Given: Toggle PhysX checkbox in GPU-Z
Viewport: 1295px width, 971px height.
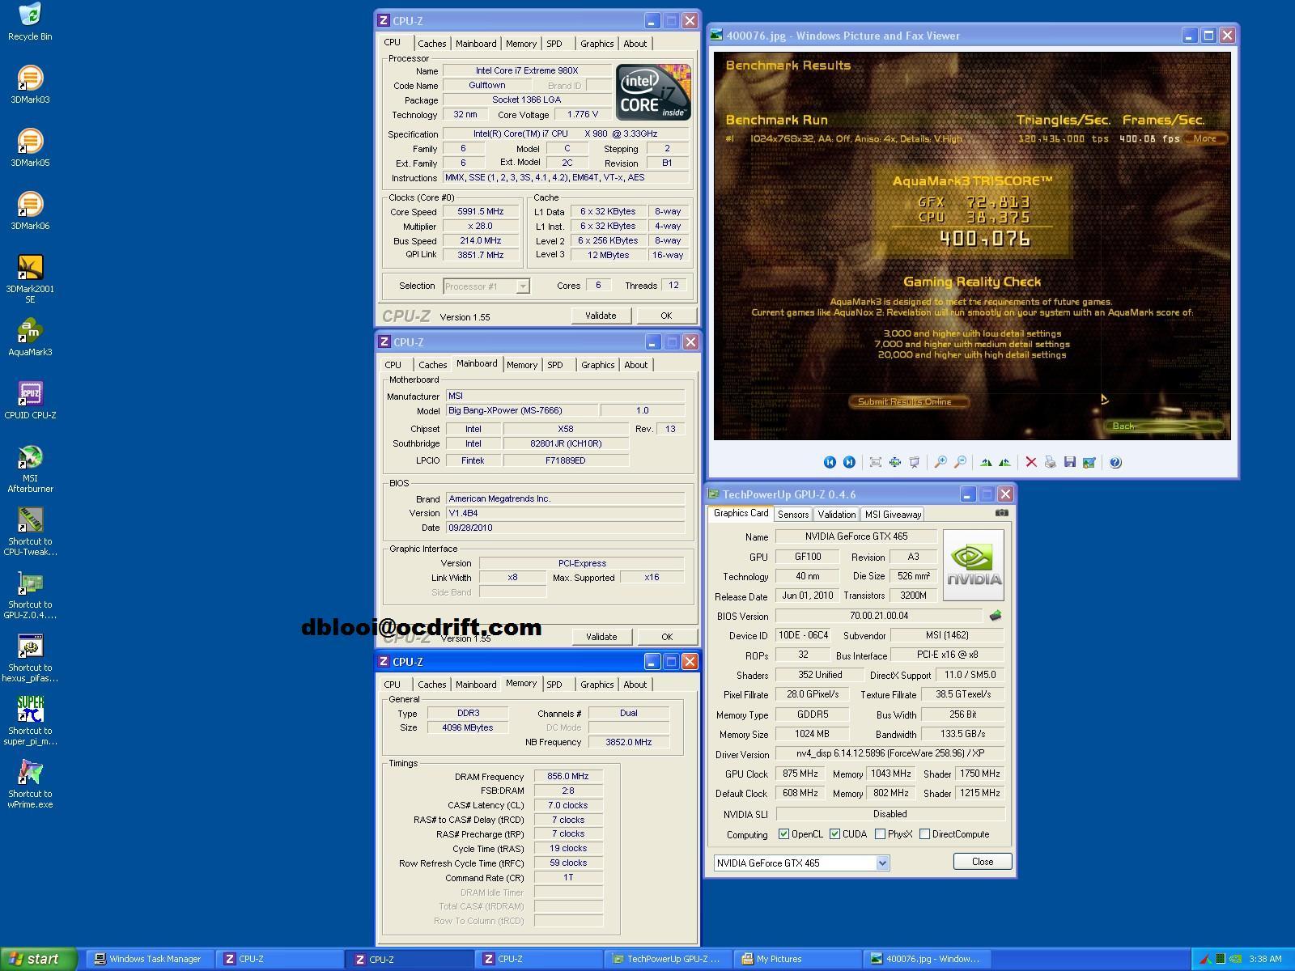Looking at the screenshot, I should coord(880,834).
